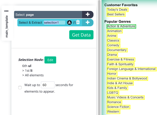Add a command with the Select page plus
The image size is (157, 115).
click(87, 14)
